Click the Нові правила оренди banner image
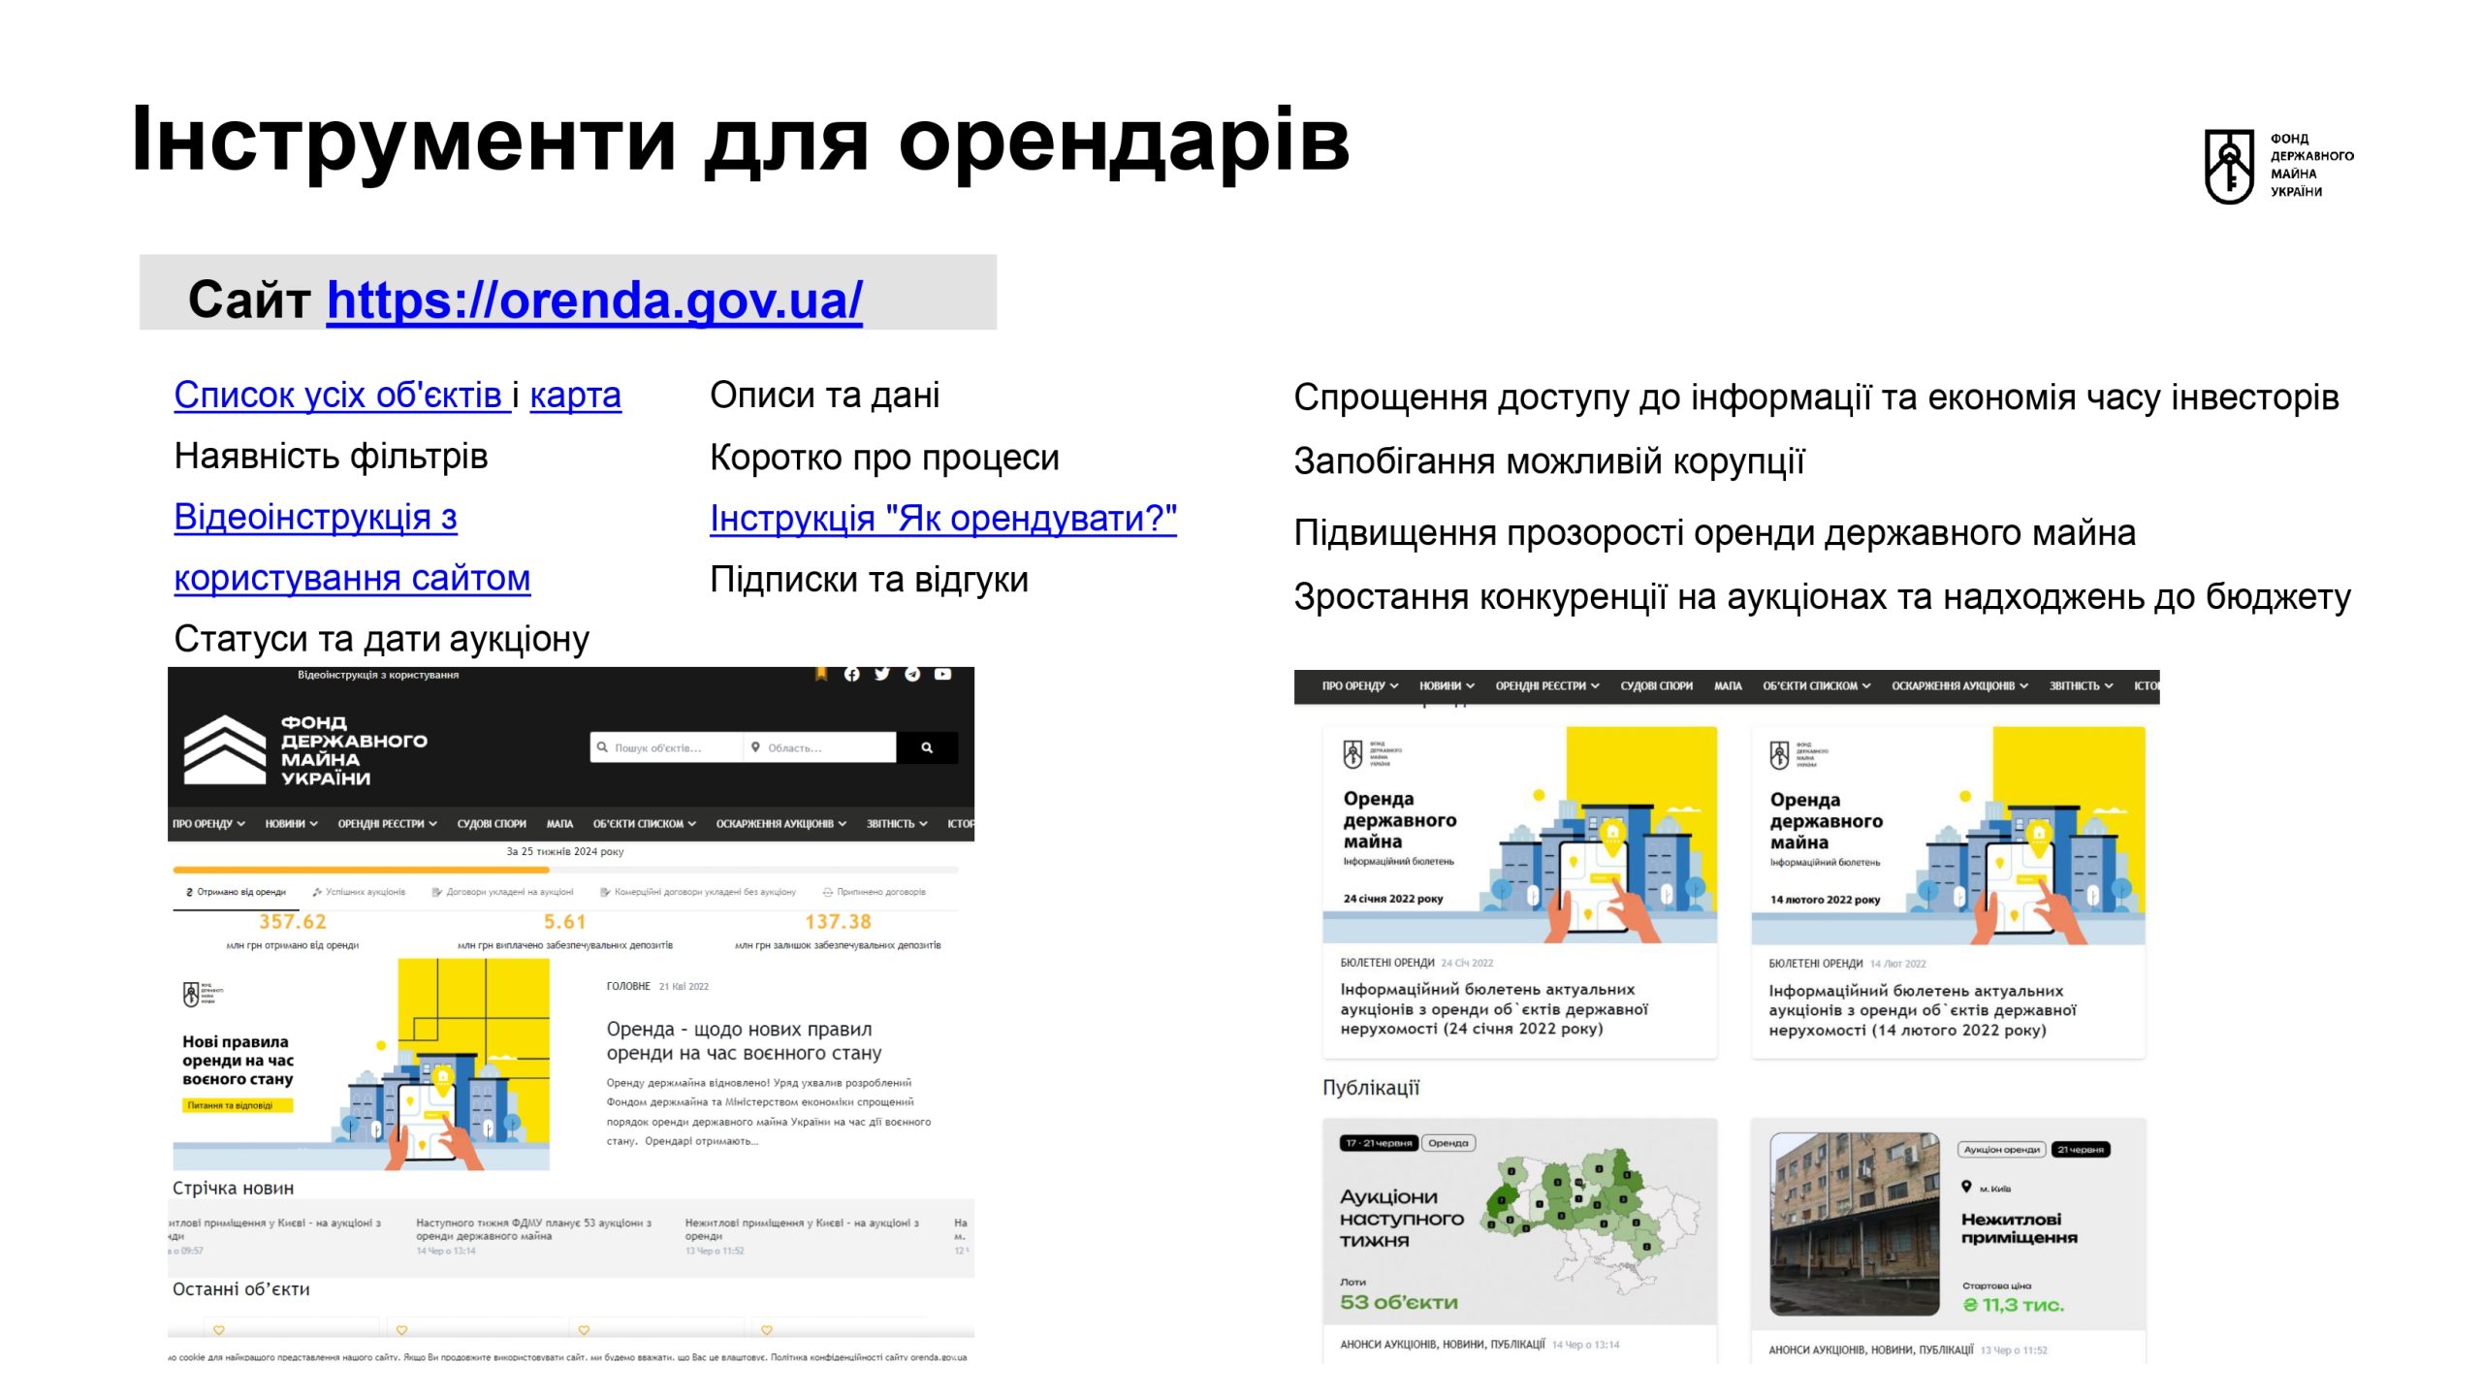Image resolution: width=2482 pixels, height=1397 pixels. point(361,1064)
